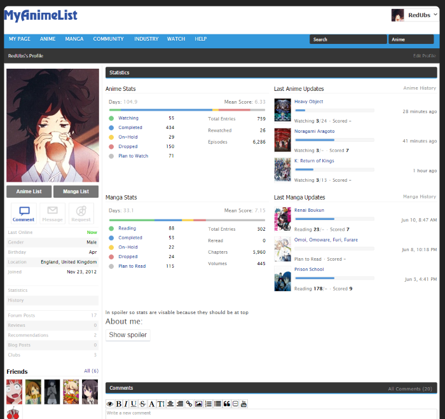
Task: Toggle the eye preview icon in editor
Action: point(110,404)
